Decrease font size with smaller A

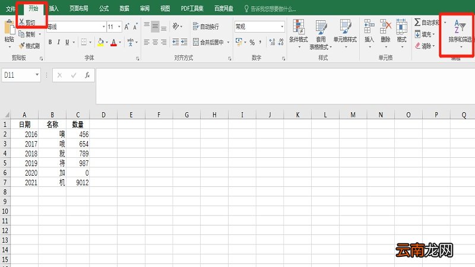click(135, 27)
